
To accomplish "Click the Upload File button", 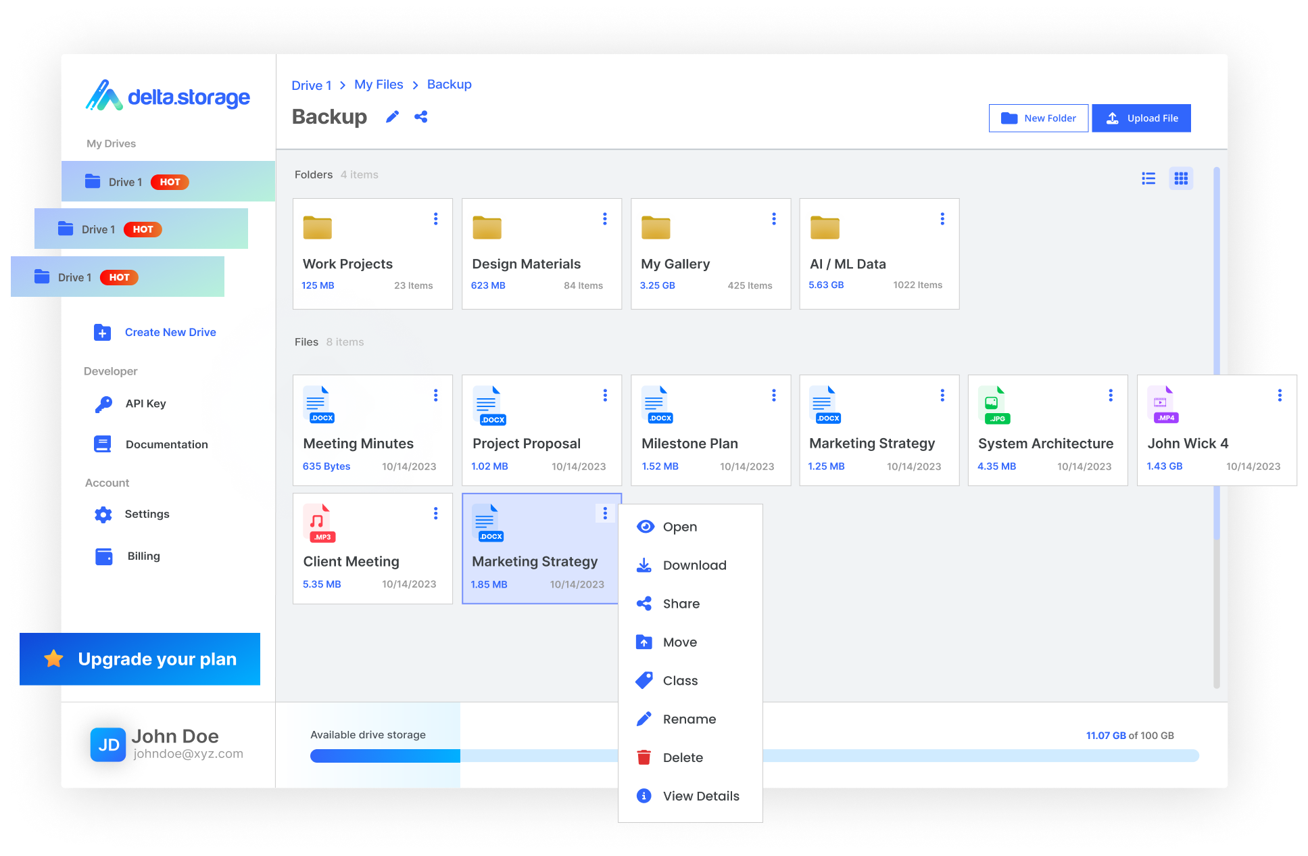I will pos(1143,118).
